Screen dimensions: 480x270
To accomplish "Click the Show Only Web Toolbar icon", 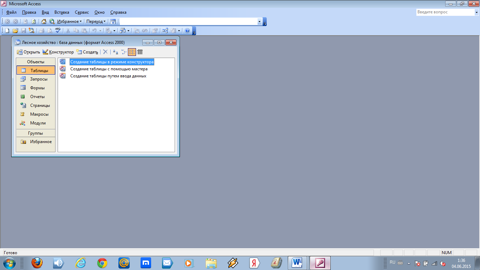I will tap(113, 21).
